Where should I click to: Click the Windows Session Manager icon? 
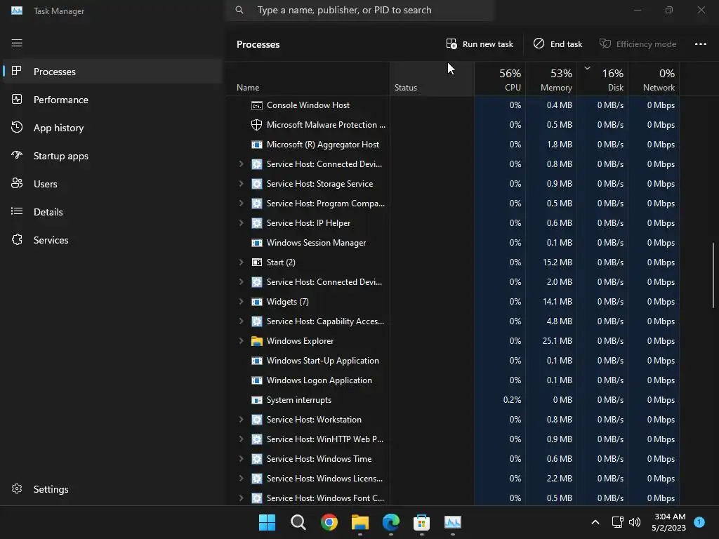[257, 243]
